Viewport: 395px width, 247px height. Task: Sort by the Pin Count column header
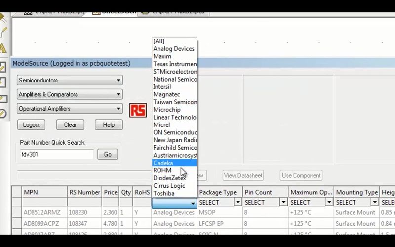tap(266, 192)
